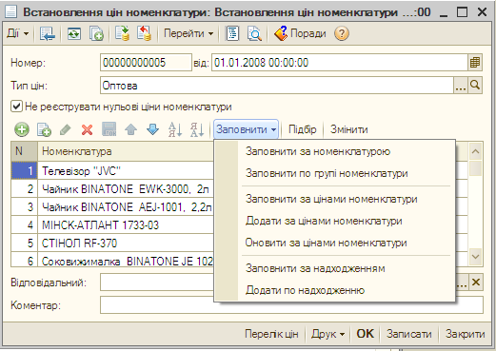Toggle the Заповнити dropdown button
496x351 pixels.
(247, 129)
